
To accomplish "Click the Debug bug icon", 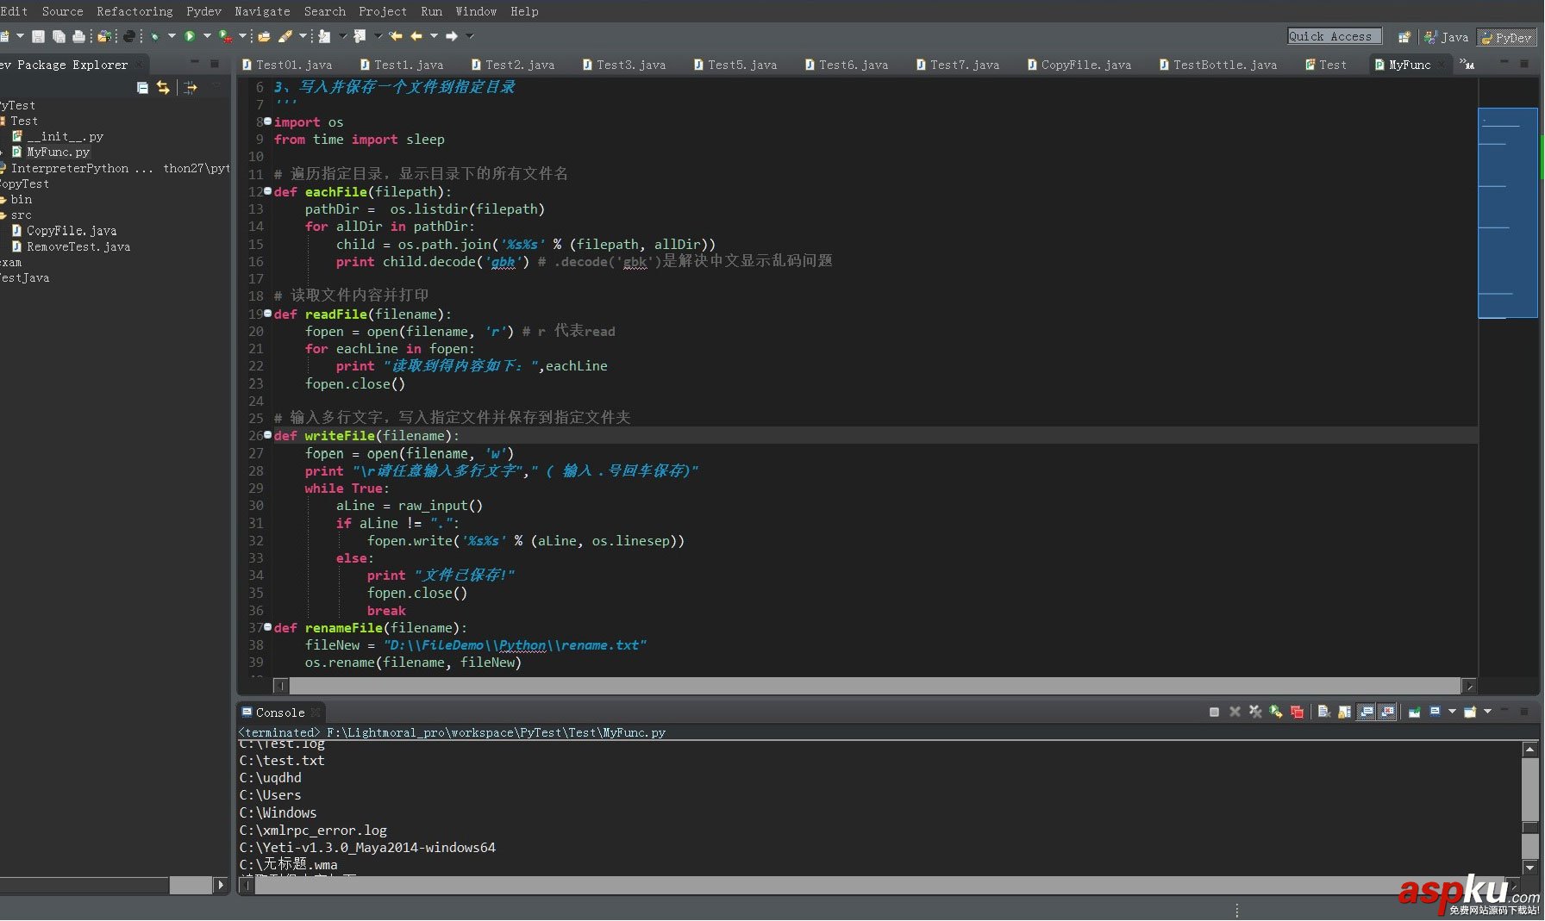I will [x=154, y=36].
